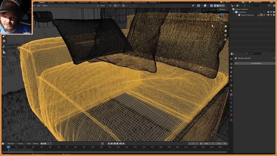Toggle MasterCollection exclude checkbox in outliner
Screen dimensions: 277x156
coord(268,15)
